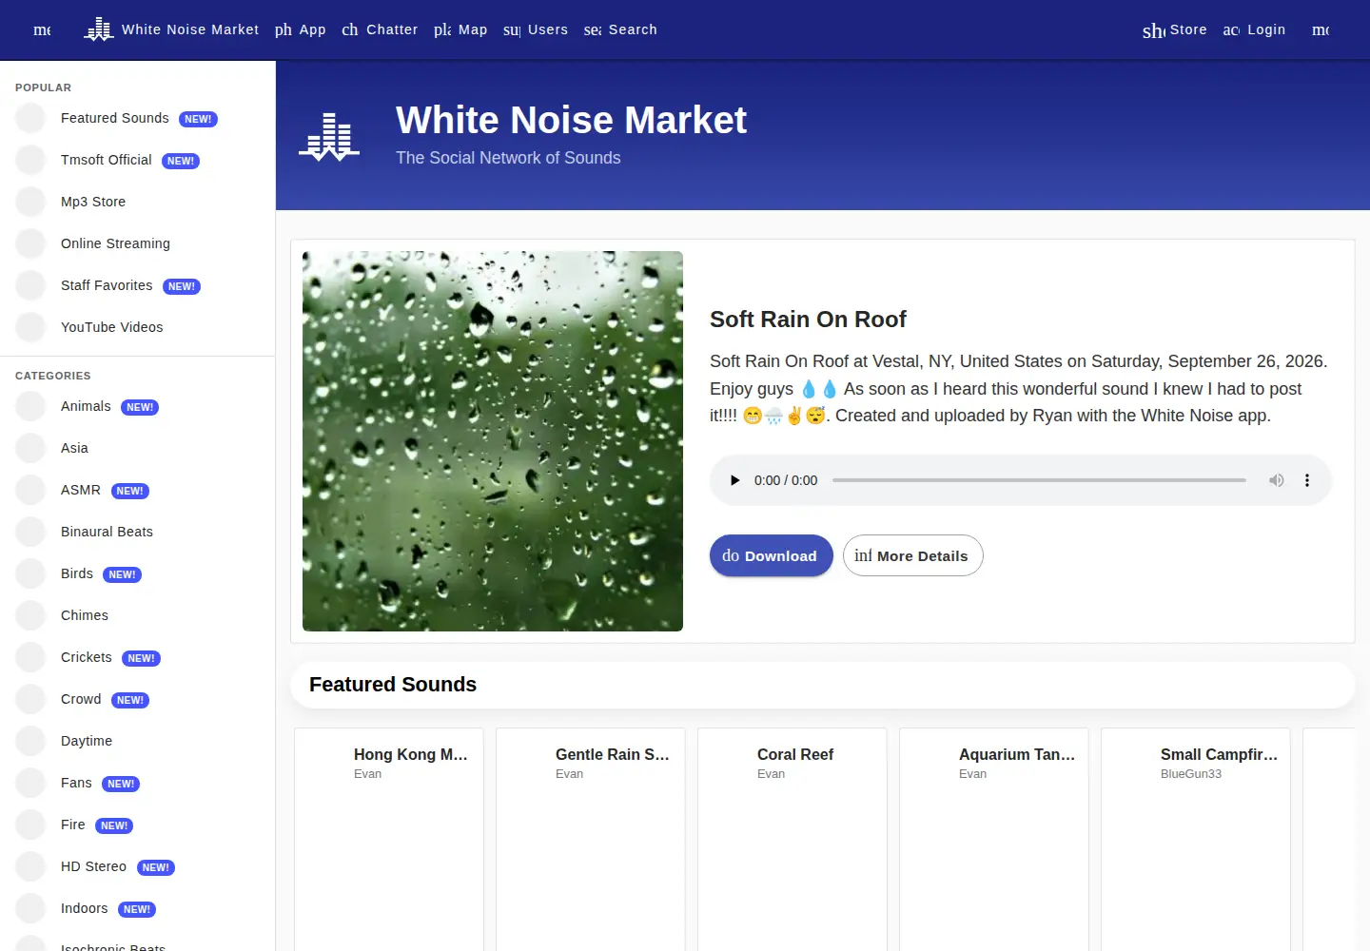The image size is (1370, 951).
Task: Open the left menu icon in navbar
Action: (42, 29)
